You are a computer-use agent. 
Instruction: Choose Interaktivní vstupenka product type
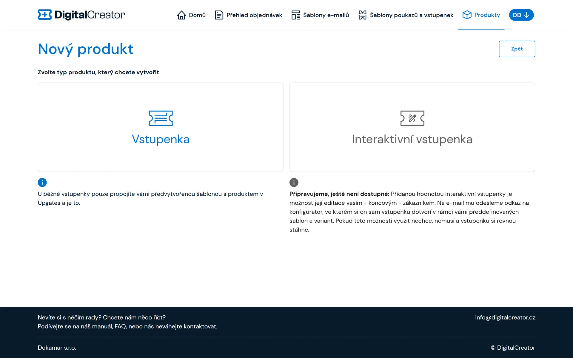412,127
